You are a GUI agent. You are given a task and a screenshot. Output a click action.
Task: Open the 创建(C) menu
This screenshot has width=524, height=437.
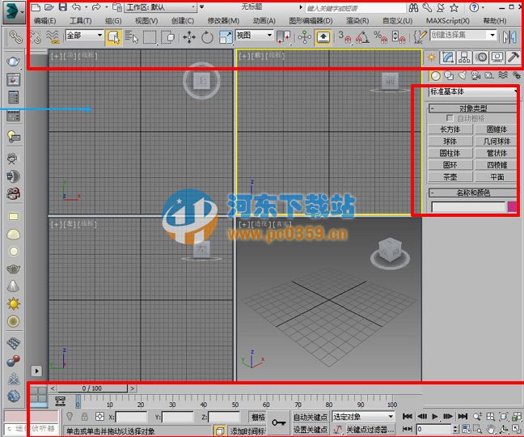pyautogui.click(x=183, y=21)
